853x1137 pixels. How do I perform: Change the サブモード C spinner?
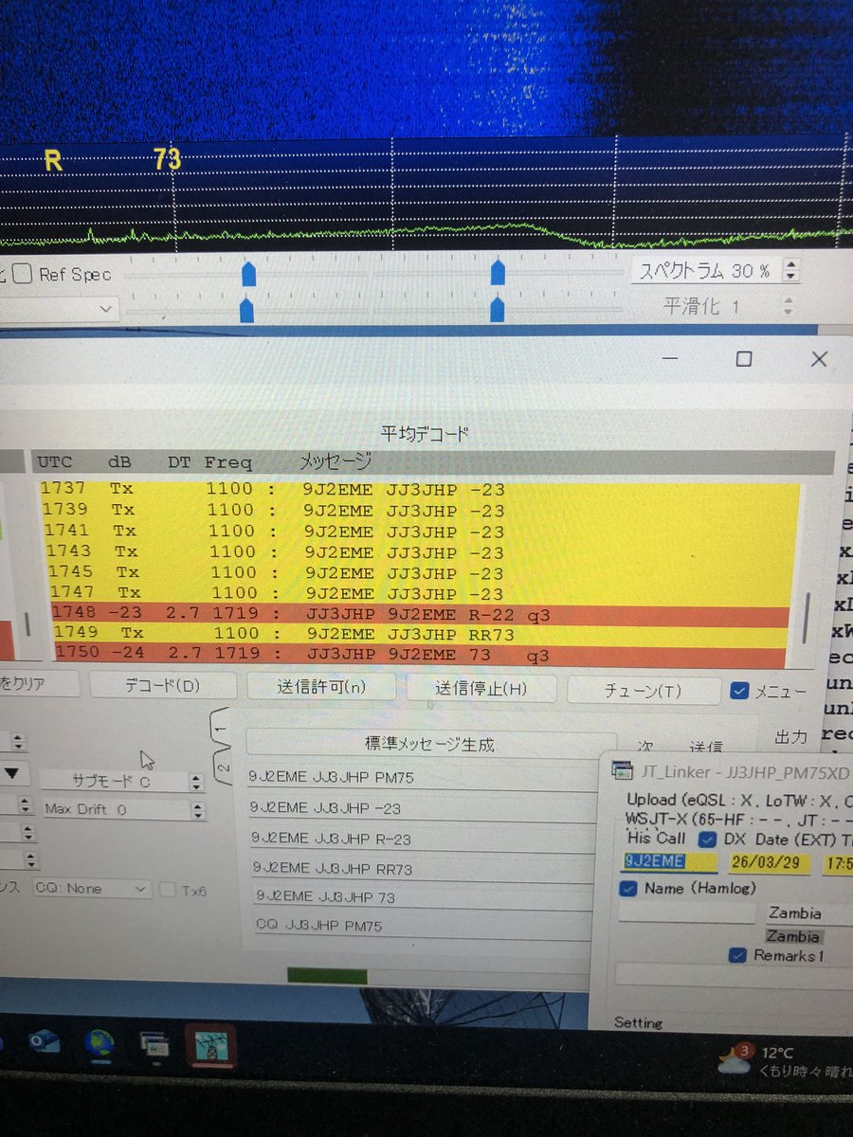point(196,783)
